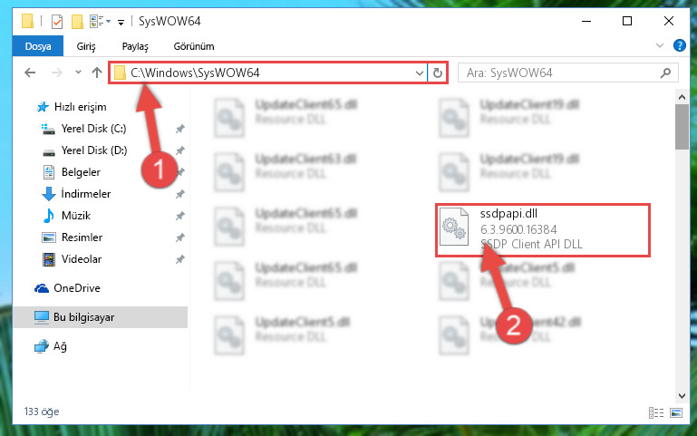Click the search magnifier icon
Viewport: 697px width, 436px height.
[665, 73]
